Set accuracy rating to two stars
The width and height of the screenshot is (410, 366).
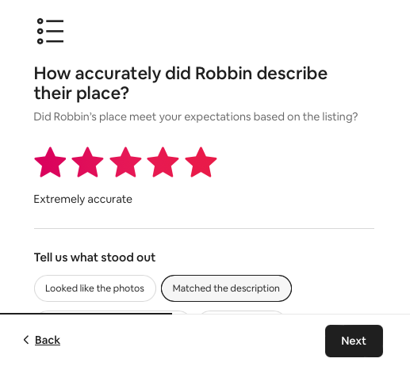(87, 162)
